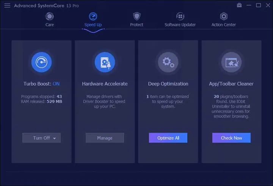
Task: Select the Speed Up tab label
Action: [x=93, y=25]
